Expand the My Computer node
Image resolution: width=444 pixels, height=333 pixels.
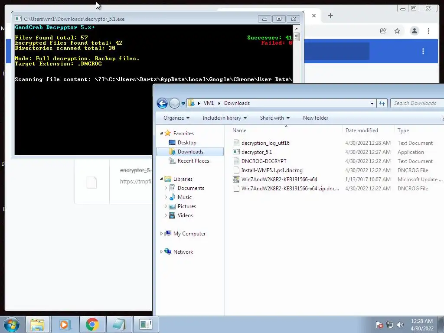tap(161, 234)
